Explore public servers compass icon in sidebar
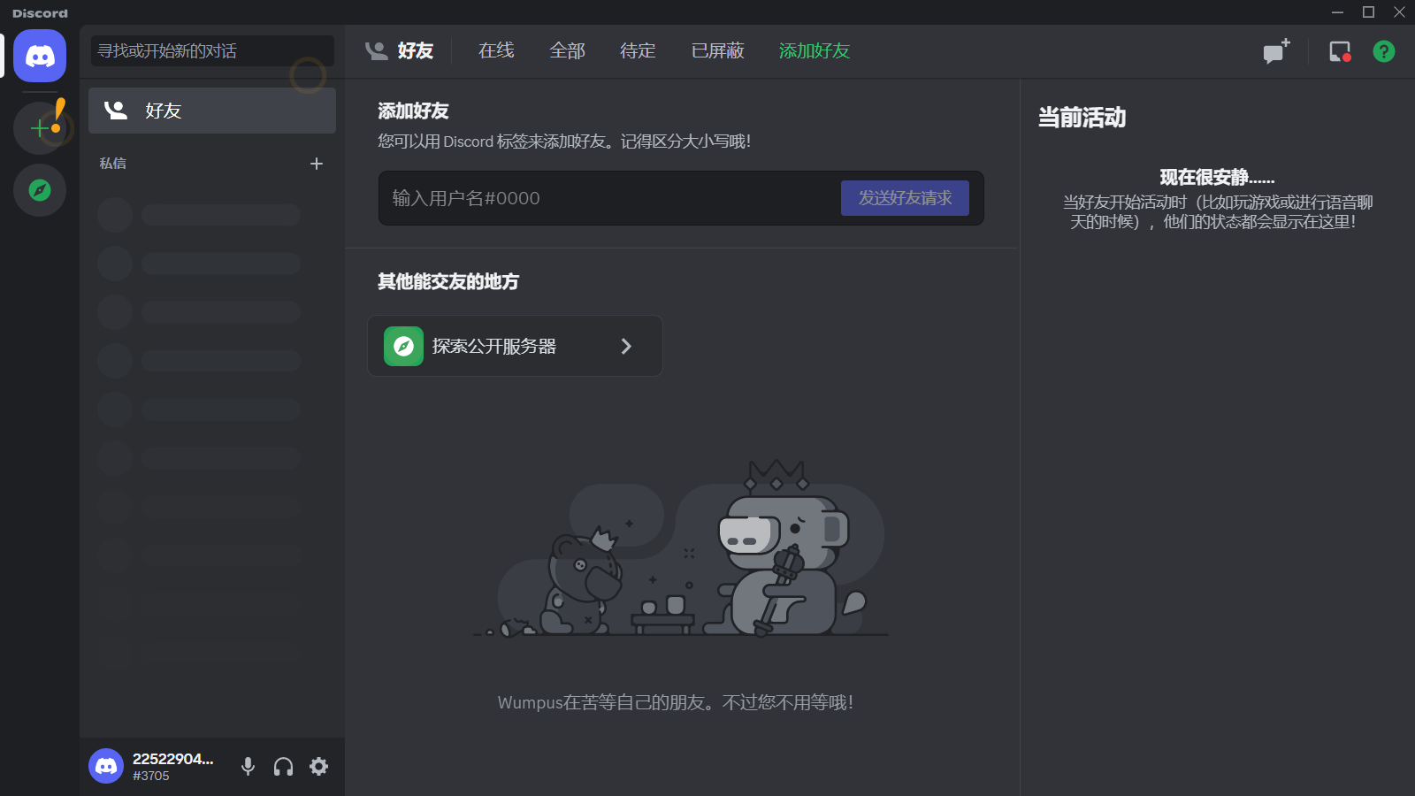Screen dimensions: 1415x796 [x=40, y=190]
